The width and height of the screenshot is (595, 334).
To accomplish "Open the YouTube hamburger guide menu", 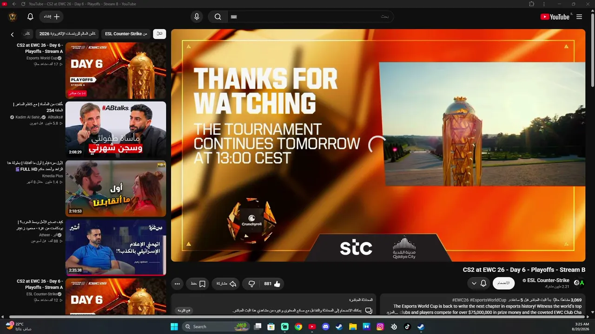I will click(579, 17).
